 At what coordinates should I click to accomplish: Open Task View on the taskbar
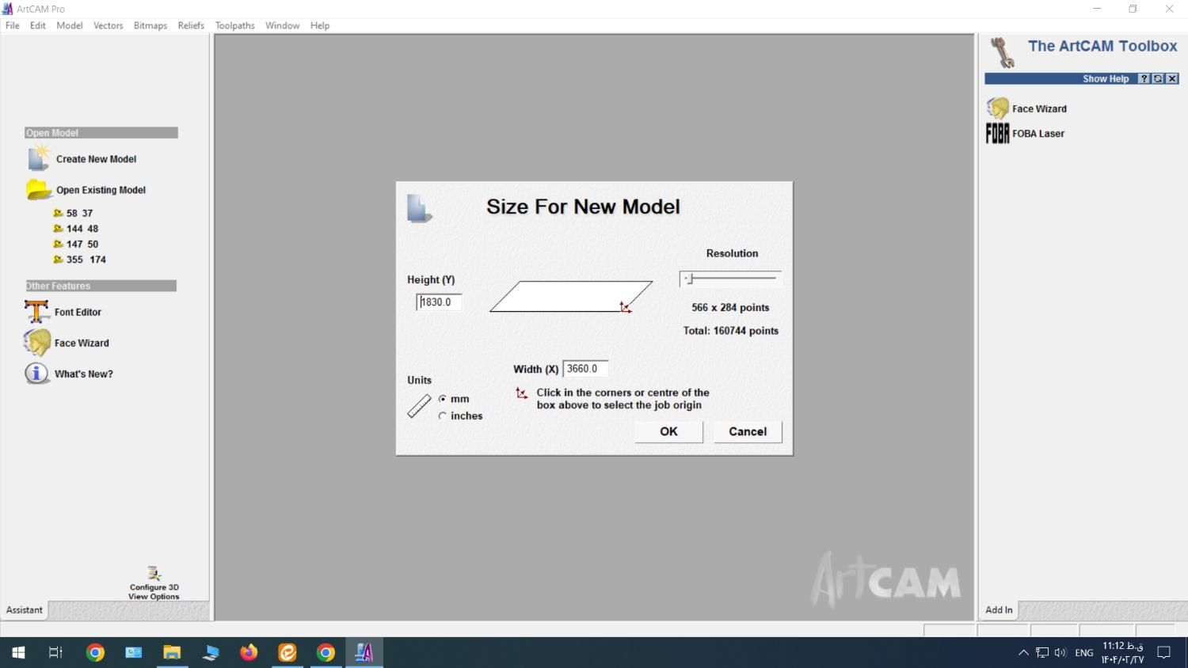click(55, 653)
